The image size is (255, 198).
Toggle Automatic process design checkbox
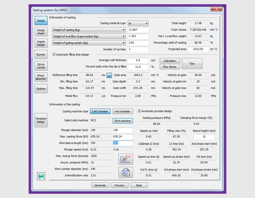tap(139, 111)
